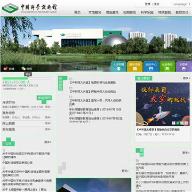192x192 pixels.
Task: Open the Weibo (微博) social link
Action: (x=9, y=69)
